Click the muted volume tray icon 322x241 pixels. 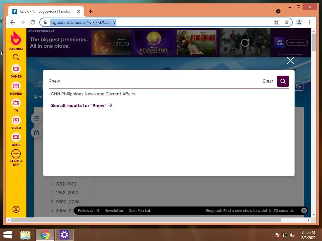click(292, 235)
